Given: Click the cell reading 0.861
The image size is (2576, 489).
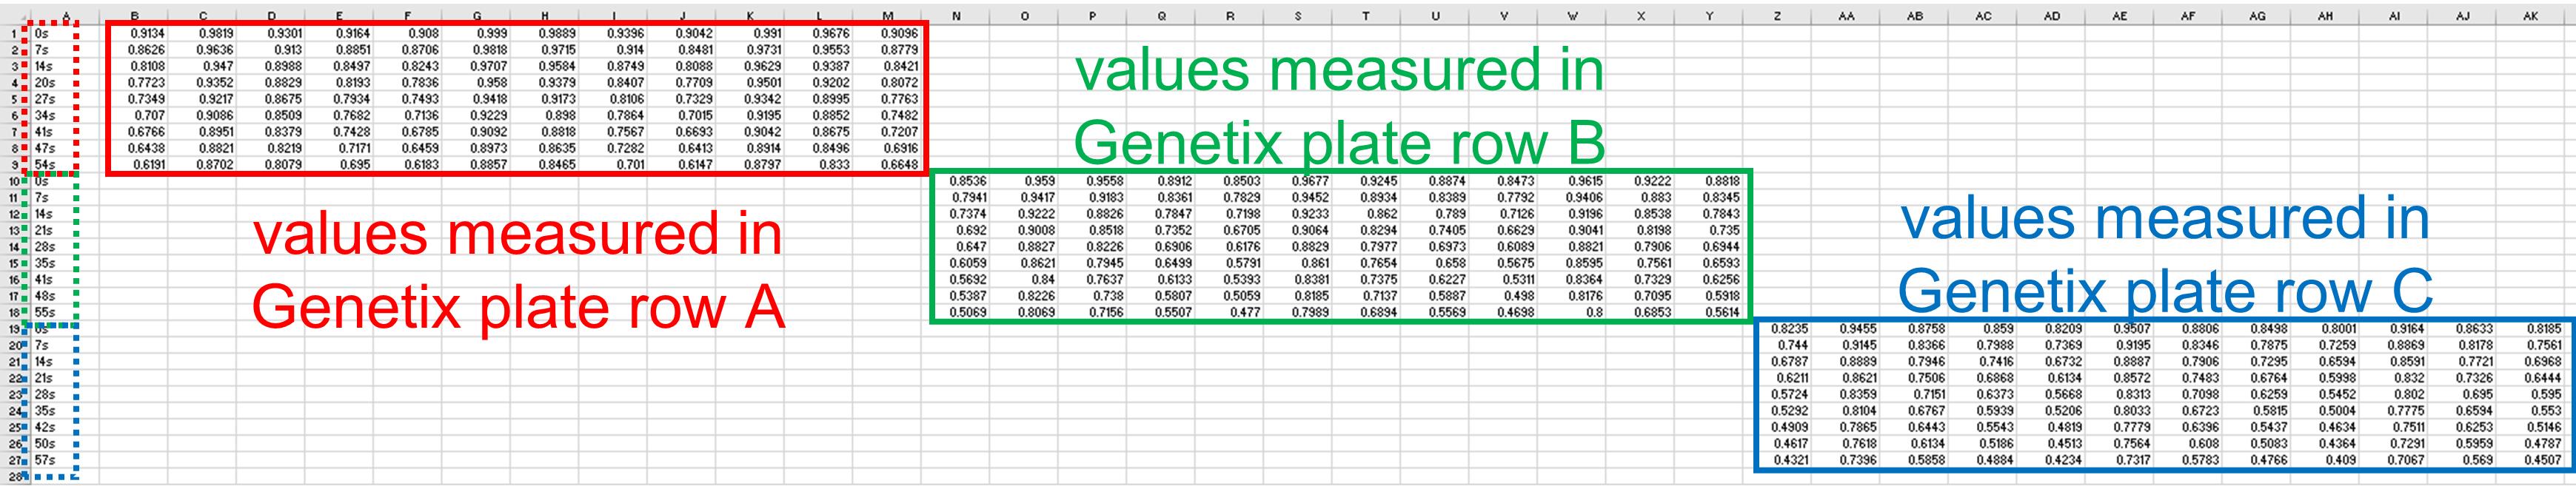Looking at the screenshot, I should click(1297, 263).
